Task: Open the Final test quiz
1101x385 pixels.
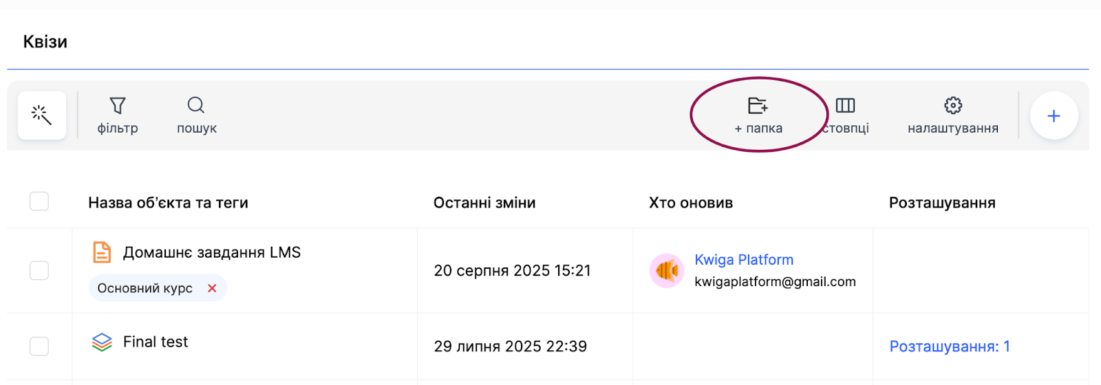Action: point(156,342)
